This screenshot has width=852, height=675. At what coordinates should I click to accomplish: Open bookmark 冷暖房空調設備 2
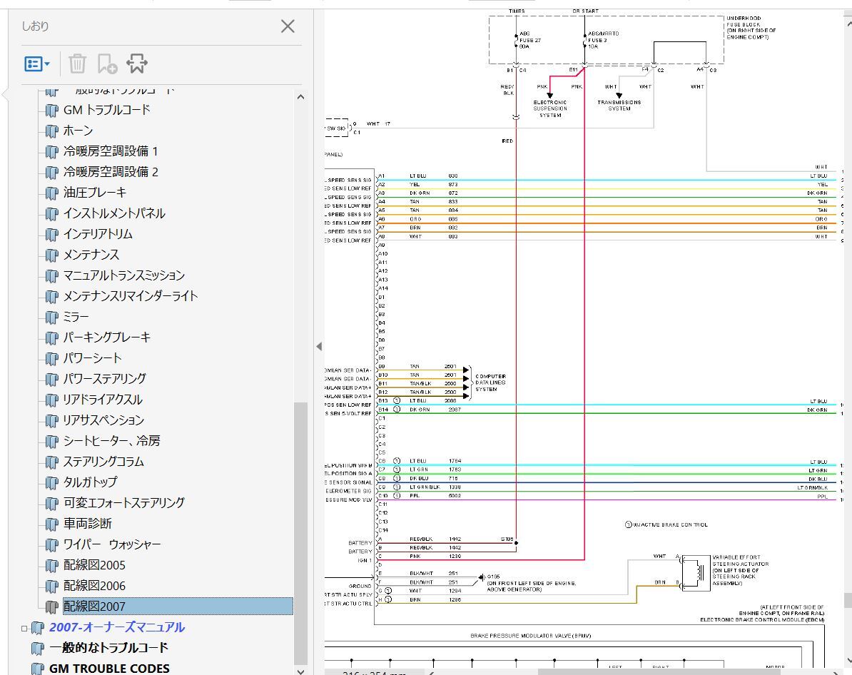pyautogui.click(x=111, y=172)
